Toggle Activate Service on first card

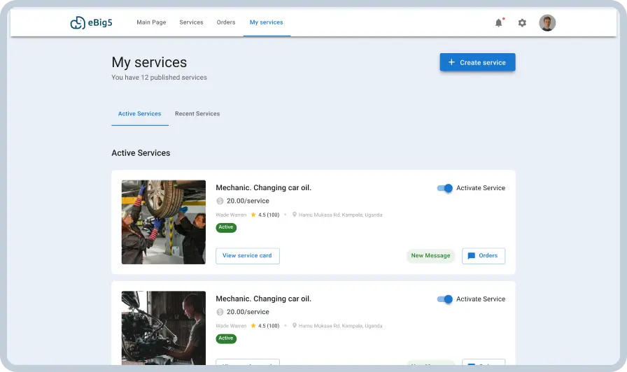point(444,188)
